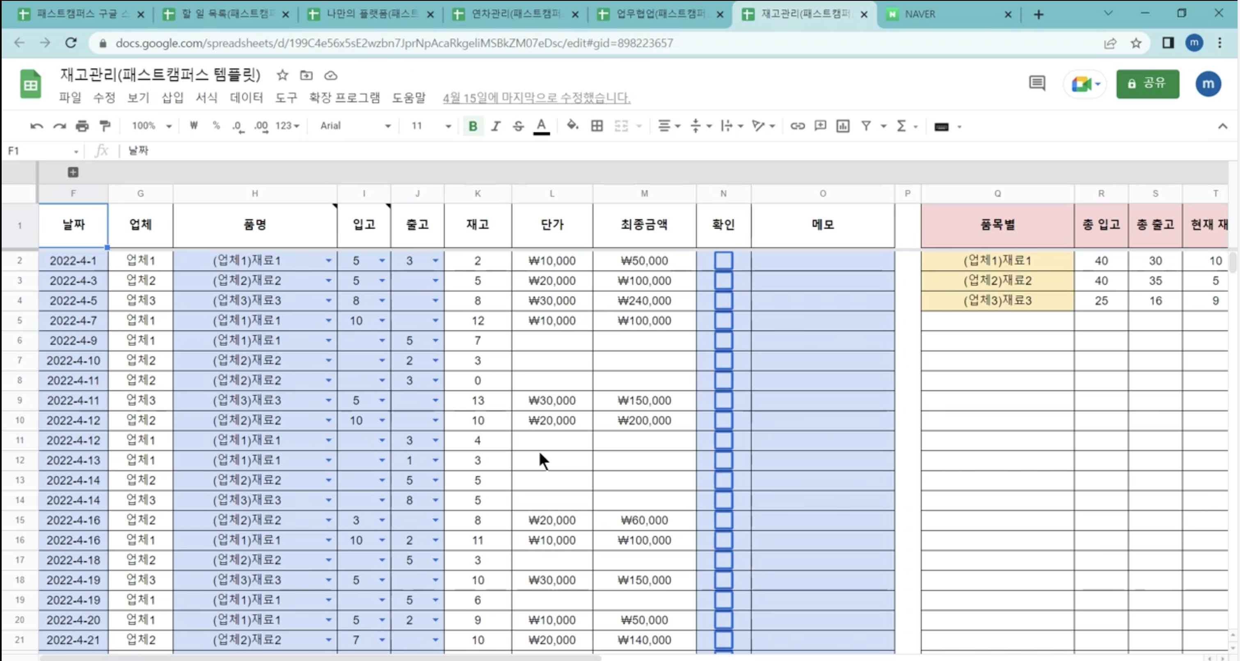Check the 확인 checkbox in row 15
Image resolution: width=1240 pixels, height=661 pixels.
click(723, 520)
